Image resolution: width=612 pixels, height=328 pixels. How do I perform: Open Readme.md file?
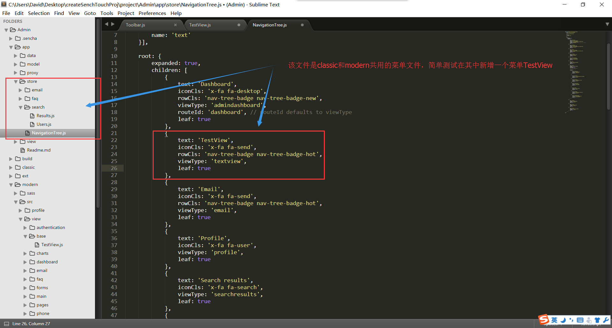39,150
